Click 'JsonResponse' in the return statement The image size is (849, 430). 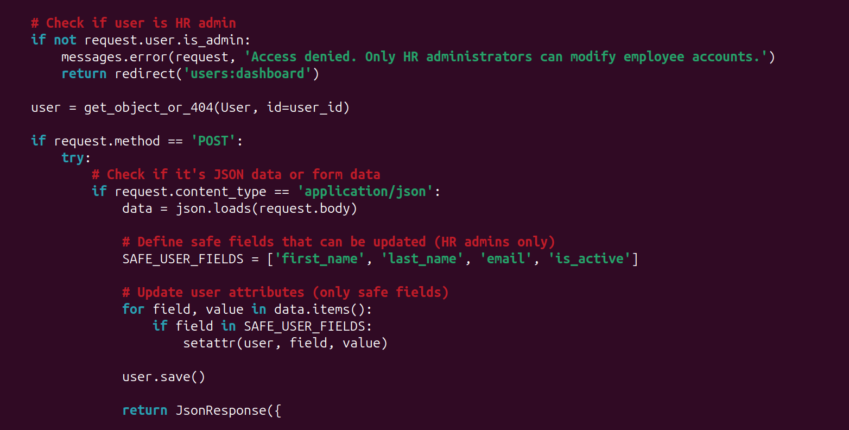(221, 410)
